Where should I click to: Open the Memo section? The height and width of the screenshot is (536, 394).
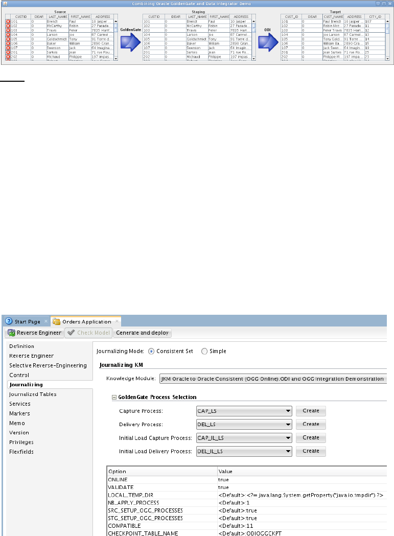pos(17,423)
